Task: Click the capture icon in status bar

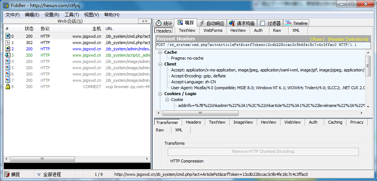Action: (7, 174)
